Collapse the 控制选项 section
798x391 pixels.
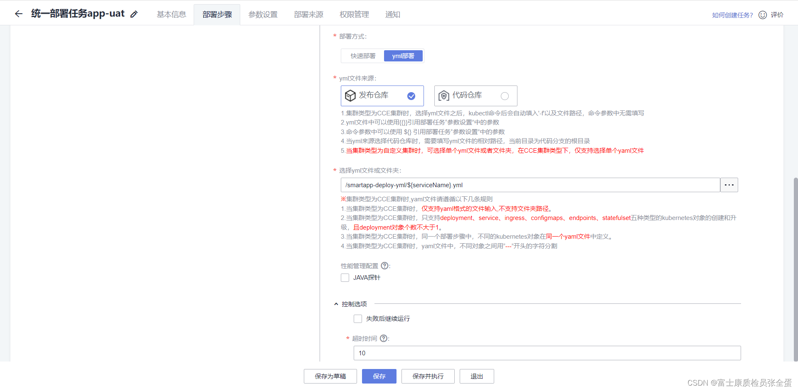336,304
